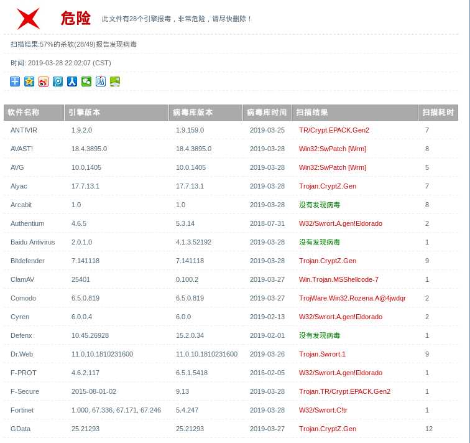Select the Comodo row name
Image resolution: width=470 pixels, height=443 pixels.
coord(24,298)
